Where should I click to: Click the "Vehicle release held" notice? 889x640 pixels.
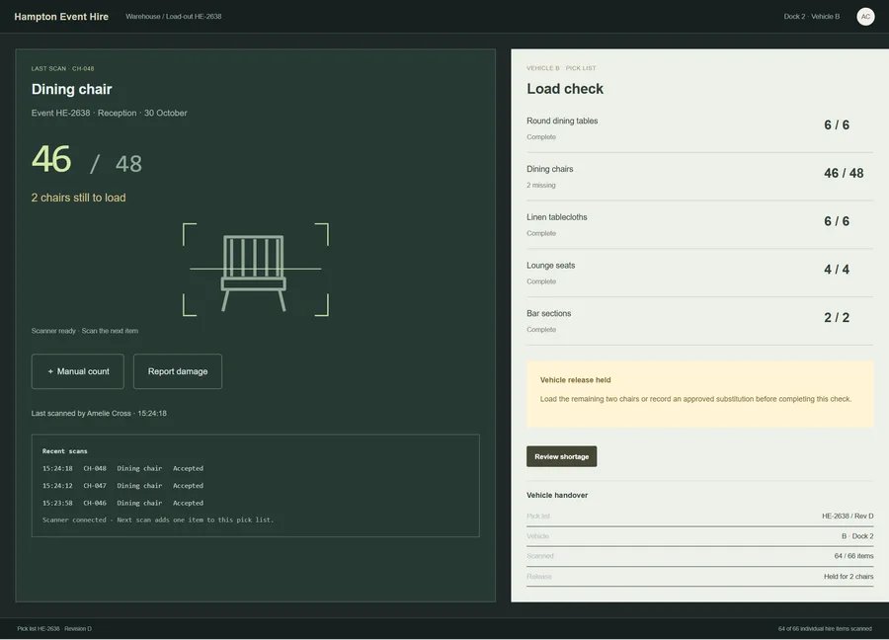pos(699,394)
